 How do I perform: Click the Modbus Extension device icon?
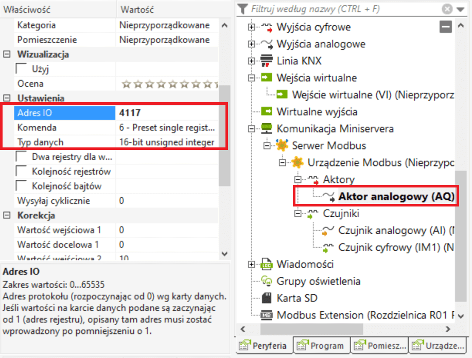(x=267, y=315)
